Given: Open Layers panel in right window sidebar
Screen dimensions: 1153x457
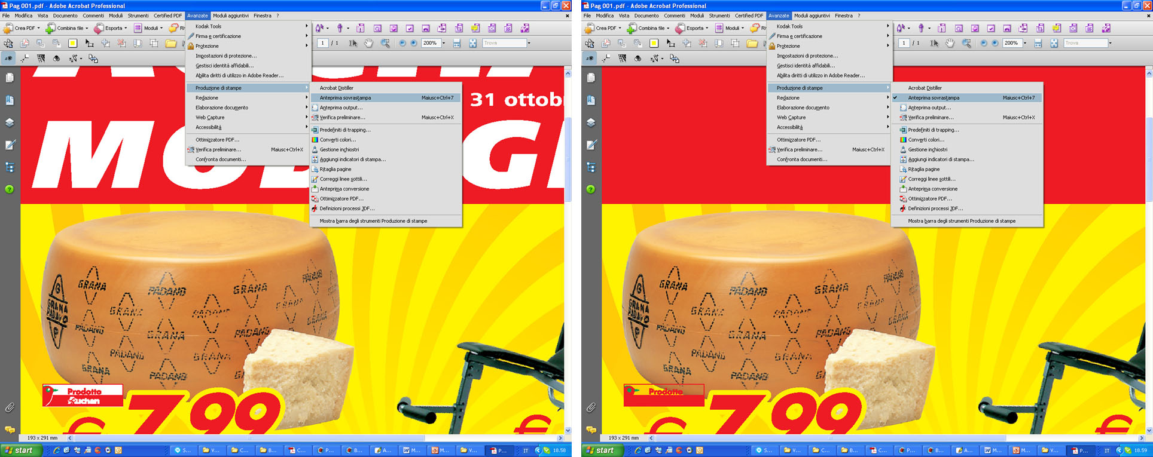Looking at the screenshot, I should pos(591,122).
